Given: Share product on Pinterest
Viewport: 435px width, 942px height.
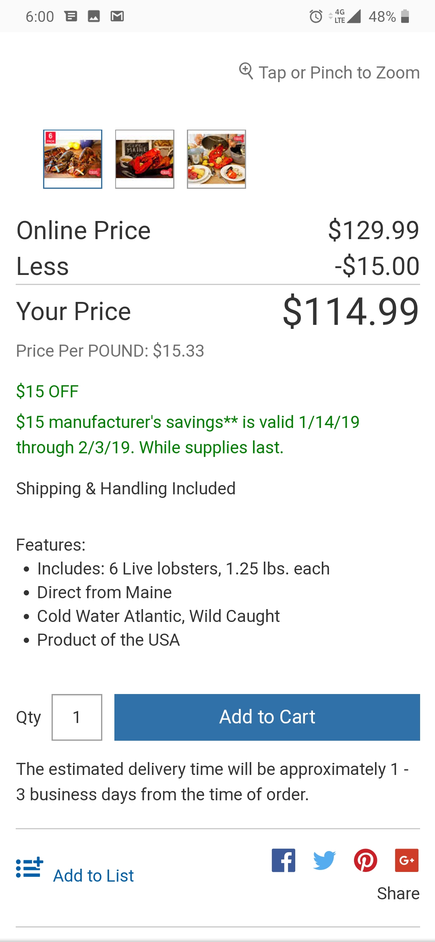Looking at the screenshot, I should click(365, 860).
